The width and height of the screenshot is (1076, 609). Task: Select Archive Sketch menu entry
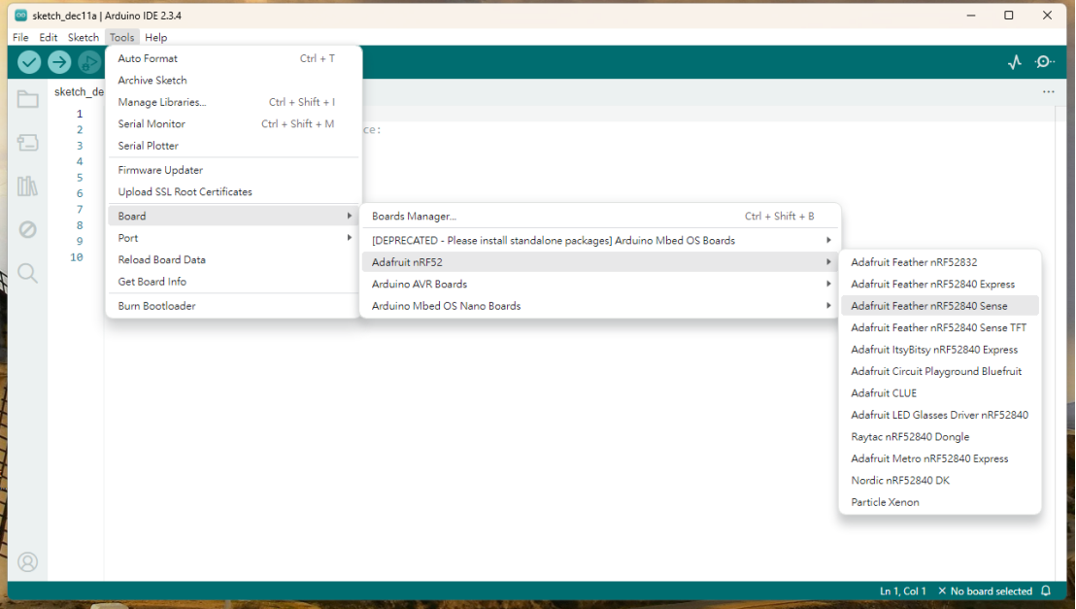233,81
